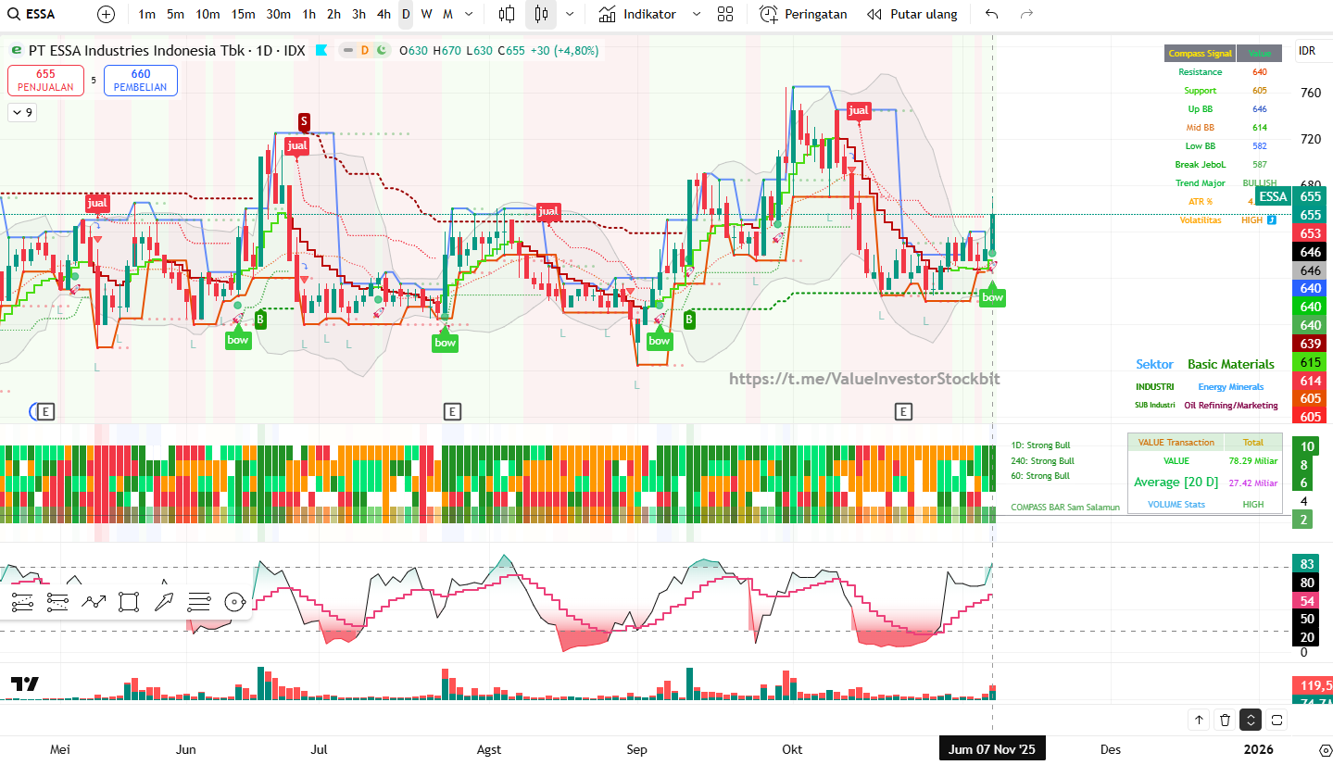This screenshot has width=1333, height=765.
Task: Set chart interval to 4h
Action: [384, 14]
